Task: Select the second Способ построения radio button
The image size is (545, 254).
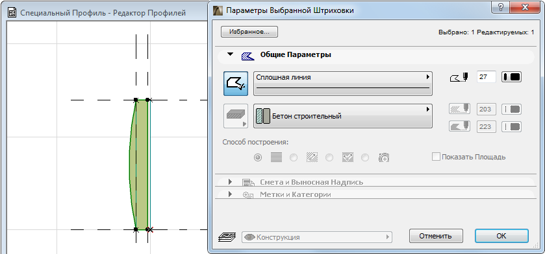Action: click(x=294, y=157)
